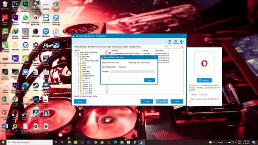Select the MBAK YANTI folder
Screen dimensions: 258x145
(x=86, y=67)
